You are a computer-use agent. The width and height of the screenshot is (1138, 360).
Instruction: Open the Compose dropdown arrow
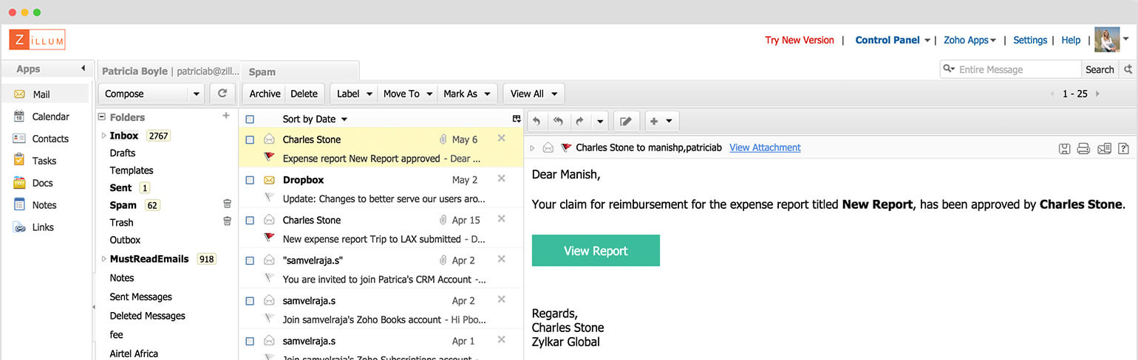coord(196,94)
